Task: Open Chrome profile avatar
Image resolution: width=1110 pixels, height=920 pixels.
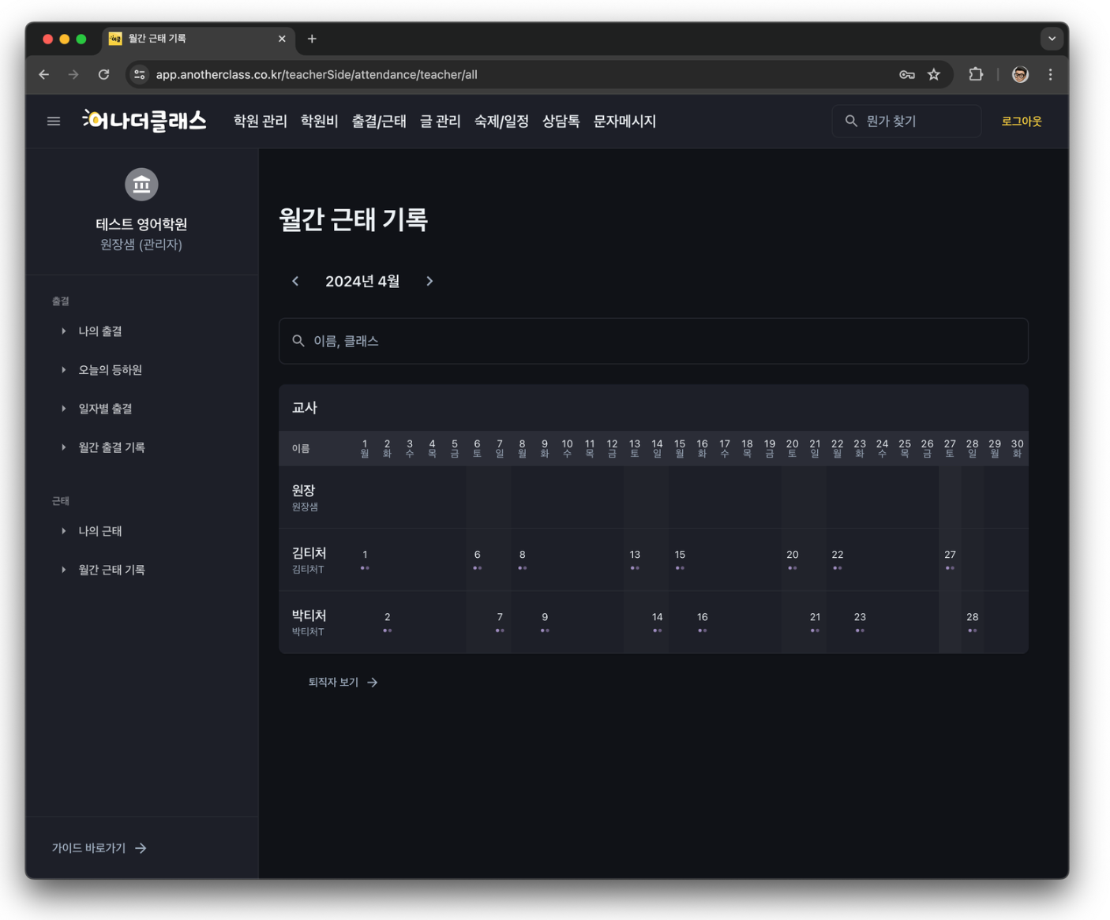Action: (x=1020, y=75)
